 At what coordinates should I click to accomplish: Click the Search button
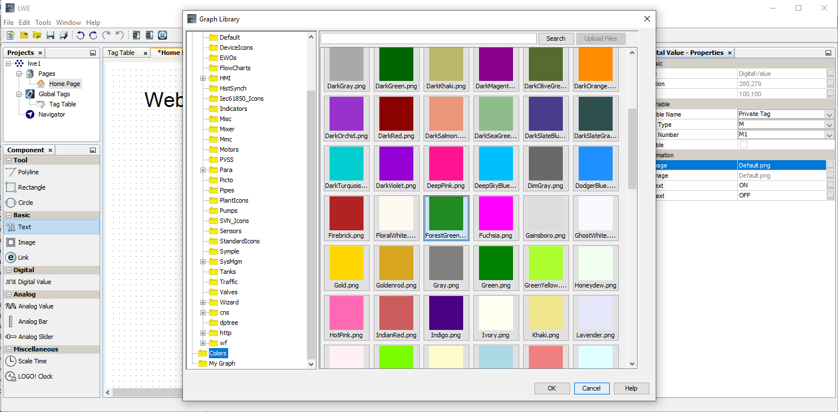pyautogui.click(x=555, y=38)
